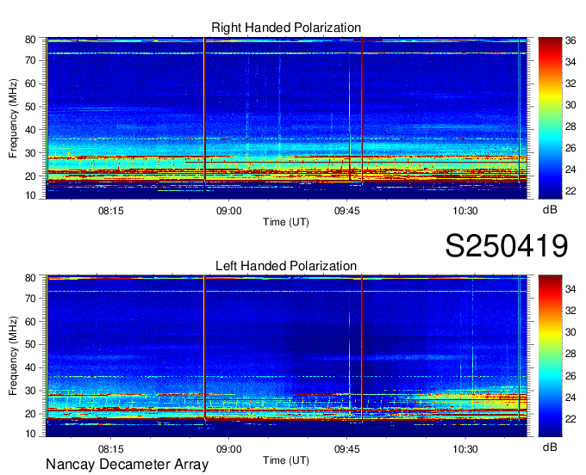Click the 34 value on bottom colorbar
This screenshot has height=475, width=586.
point(570,289)
